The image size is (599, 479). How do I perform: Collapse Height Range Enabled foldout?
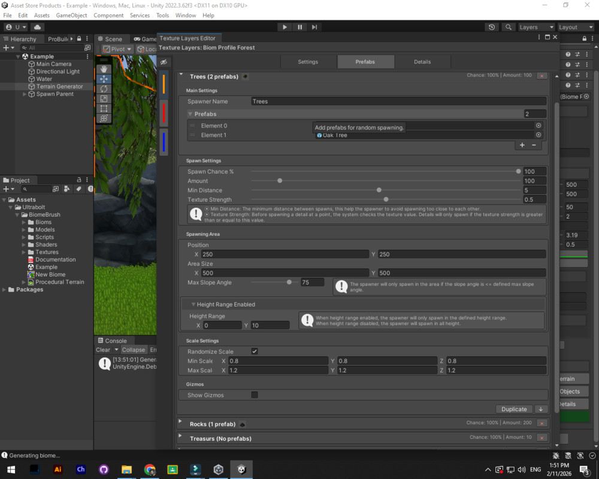193,304
